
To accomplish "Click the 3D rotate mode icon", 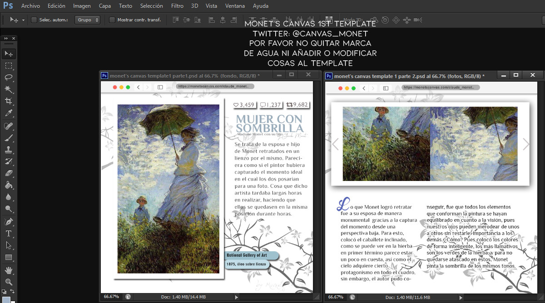I will (x=374, y=20).
